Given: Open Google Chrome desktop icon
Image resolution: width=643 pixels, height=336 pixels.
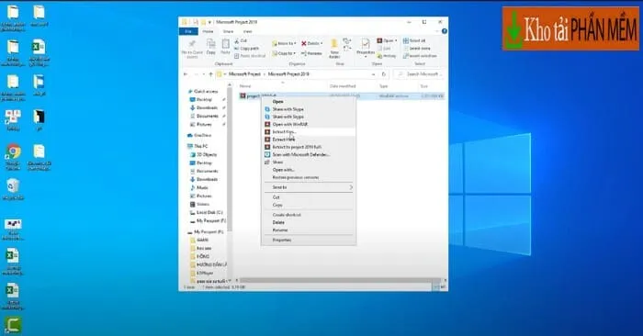Looking at the screenshot, I should click(x=13, y=157).
